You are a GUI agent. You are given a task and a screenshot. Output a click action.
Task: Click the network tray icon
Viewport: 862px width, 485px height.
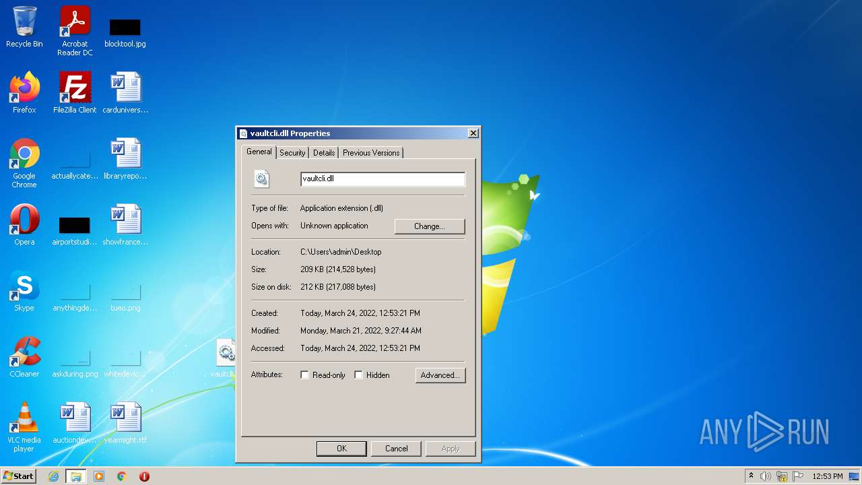782,476
